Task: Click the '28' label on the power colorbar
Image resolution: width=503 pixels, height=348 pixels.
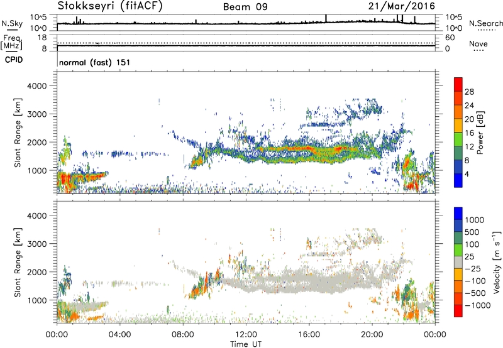Action: pyautogui.click(x=469, y=92)
